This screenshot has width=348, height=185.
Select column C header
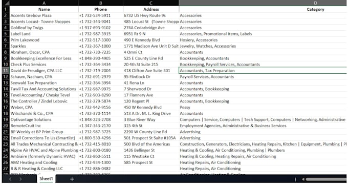151,3
